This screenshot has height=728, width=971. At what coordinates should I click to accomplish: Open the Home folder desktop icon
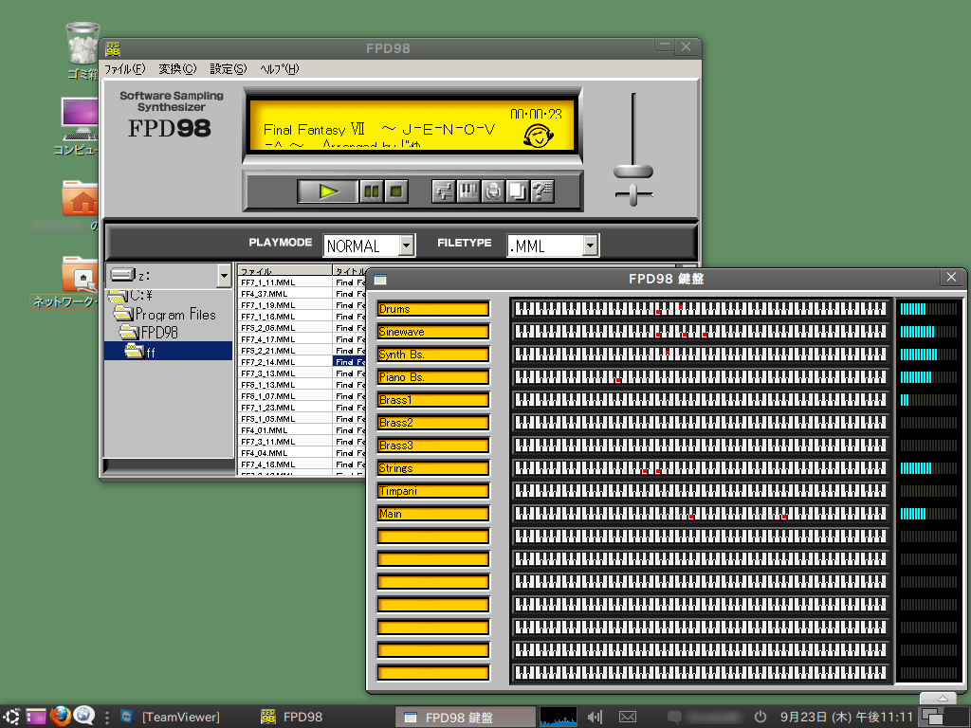click(80, 198)
